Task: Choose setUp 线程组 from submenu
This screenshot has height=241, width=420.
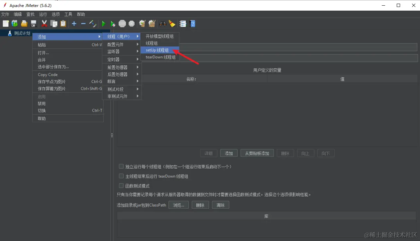Action: click(160, 50)
